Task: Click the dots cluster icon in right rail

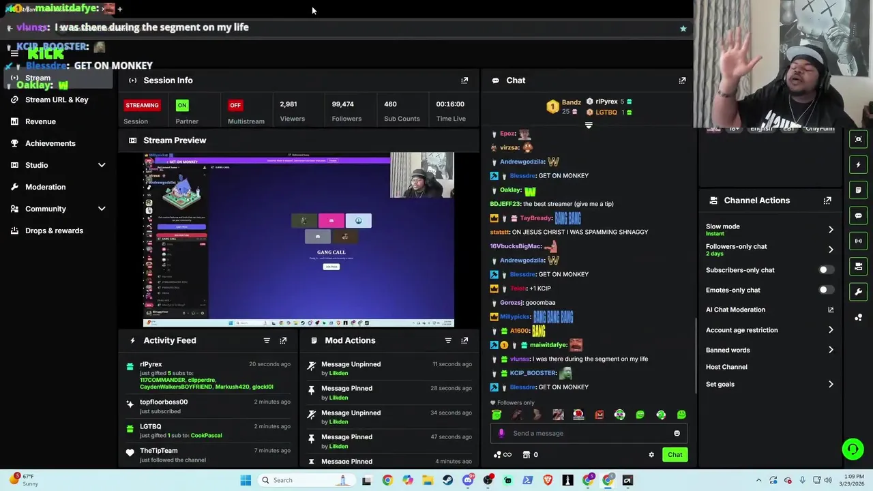Action: tap(859, 317)
